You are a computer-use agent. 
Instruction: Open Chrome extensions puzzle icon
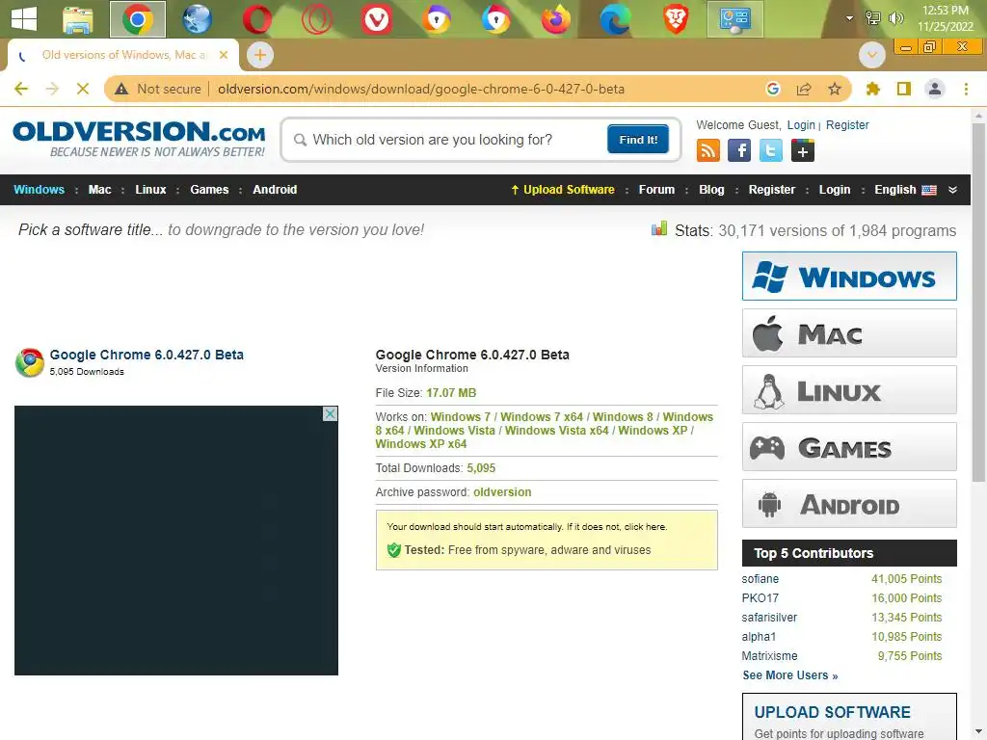pyautogui.click(x=872, y=89)
